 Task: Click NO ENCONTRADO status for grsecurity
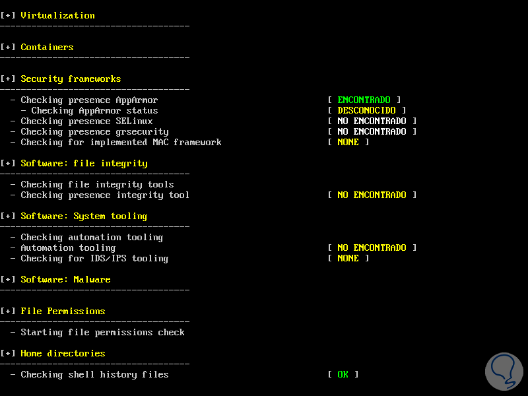(x=372, y=131)
